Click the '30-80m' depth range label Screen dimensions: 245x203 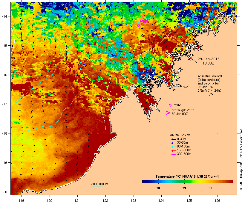pyautogui.click(x=182, y=143)
